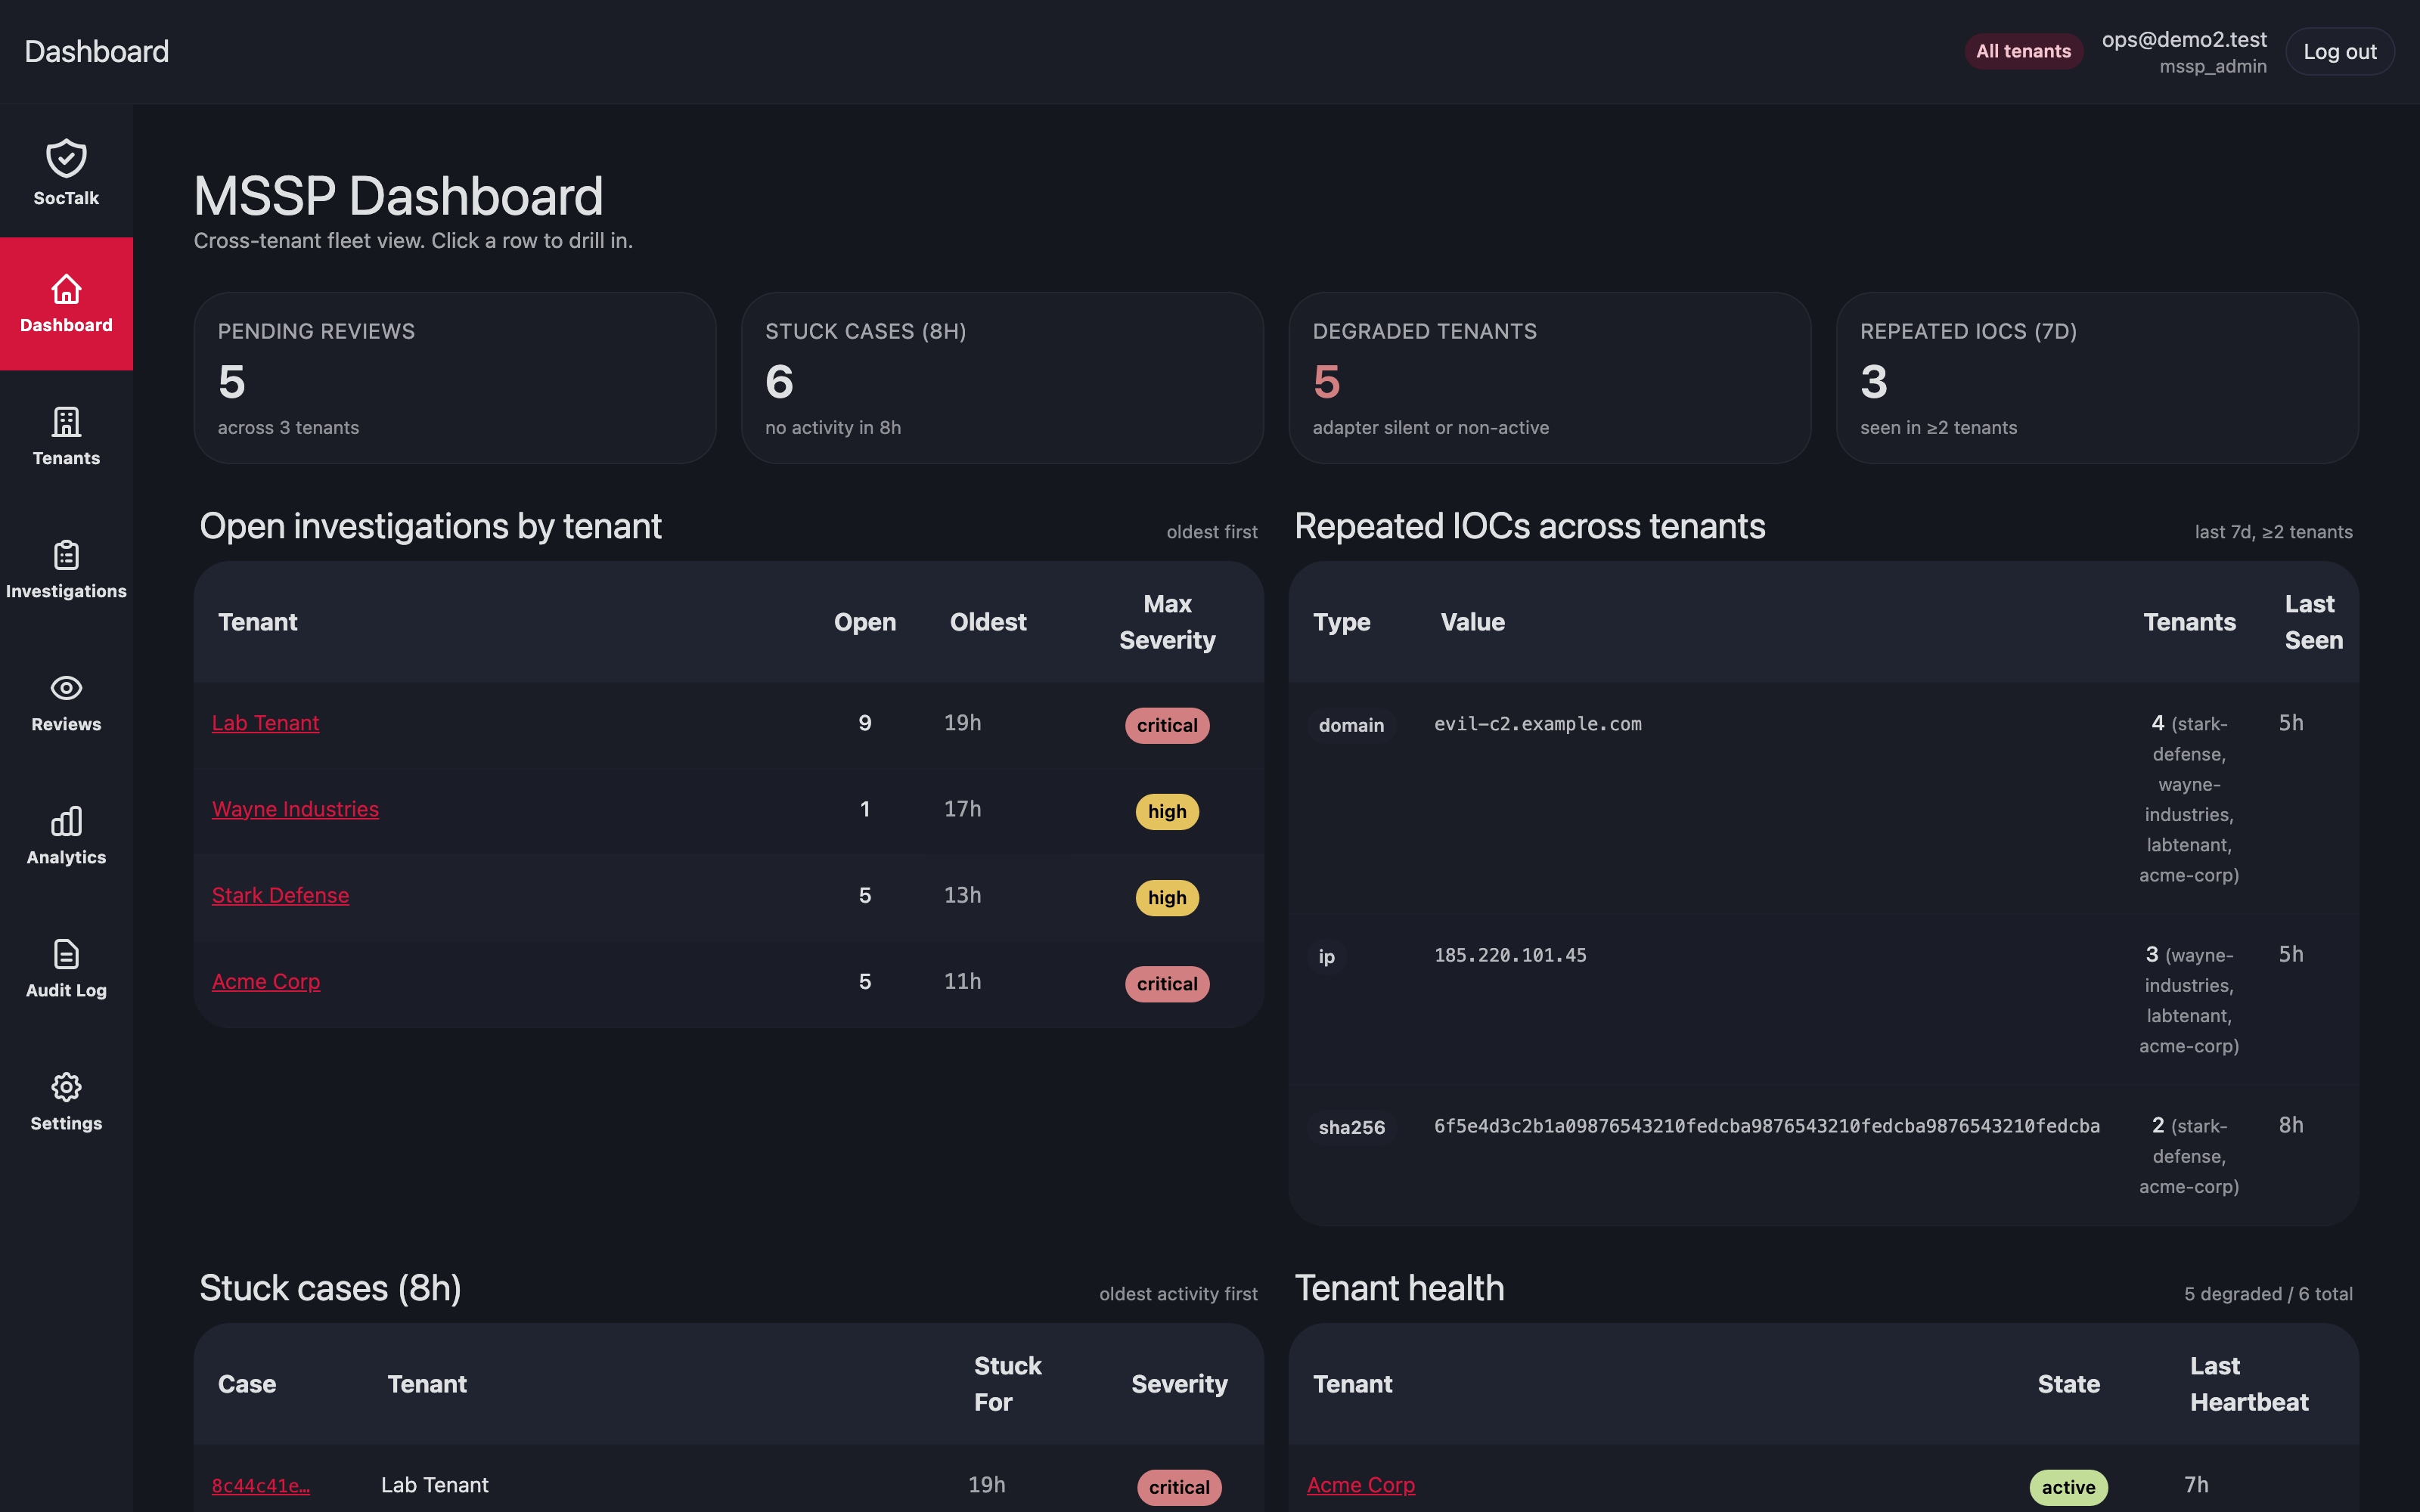The height and width of the screenshot is (1512, 2420).
Task: Select the 6f5e4d3c2b1a sha256 hash value
Action: [1766, 1126]
